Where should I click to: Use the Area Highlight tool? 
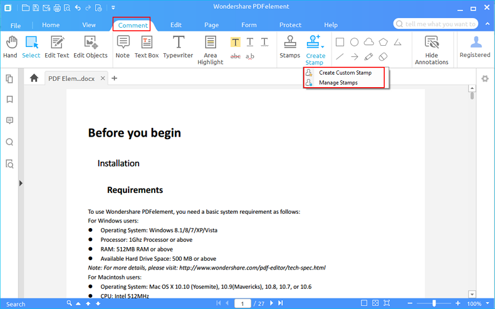tap(210, 51)
